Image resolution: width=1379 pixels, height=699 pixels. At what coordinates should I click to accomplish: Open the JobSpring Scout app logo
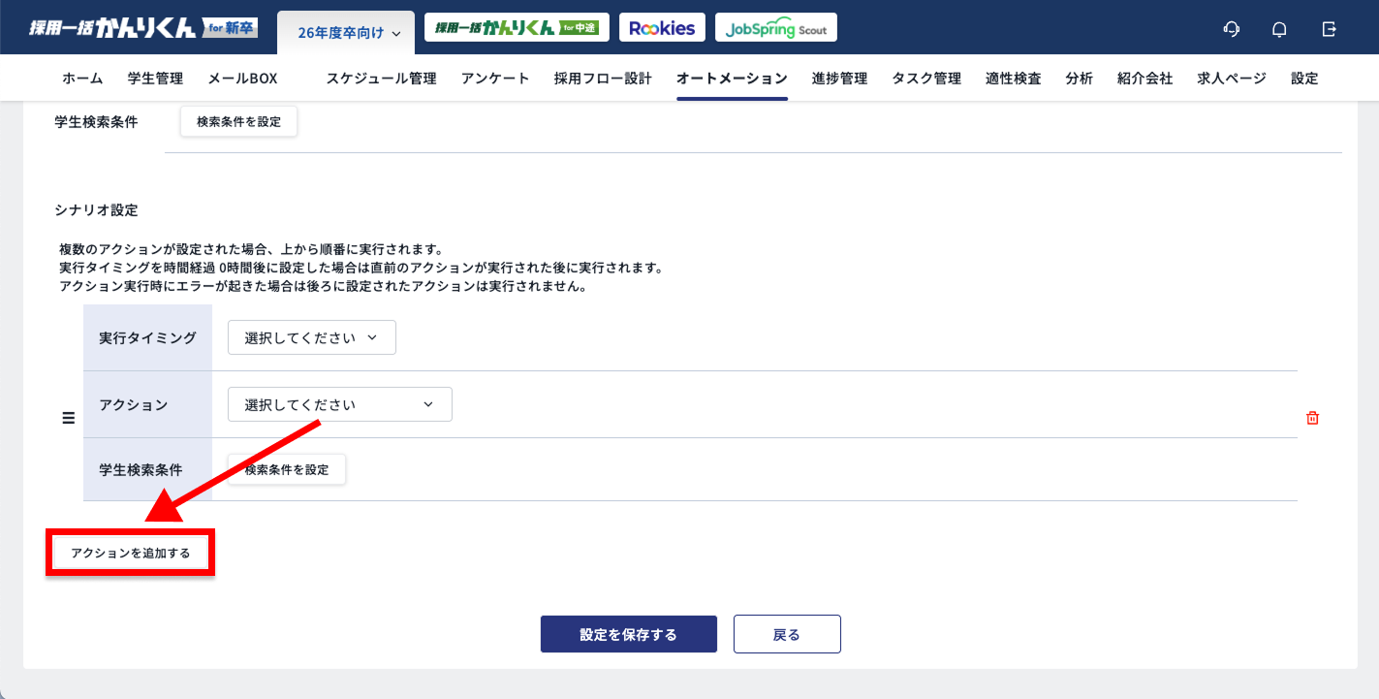(775, 27)
